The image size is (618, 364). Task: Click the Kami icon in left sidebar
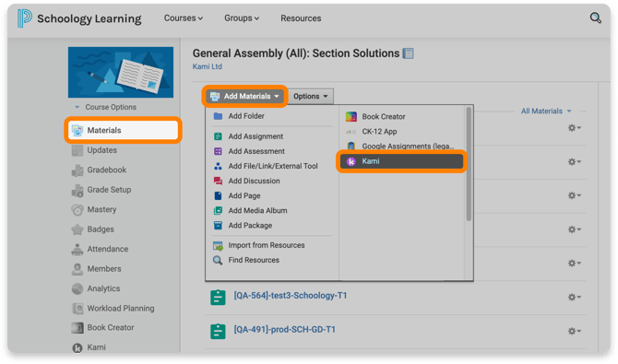(x=77, y=347)
